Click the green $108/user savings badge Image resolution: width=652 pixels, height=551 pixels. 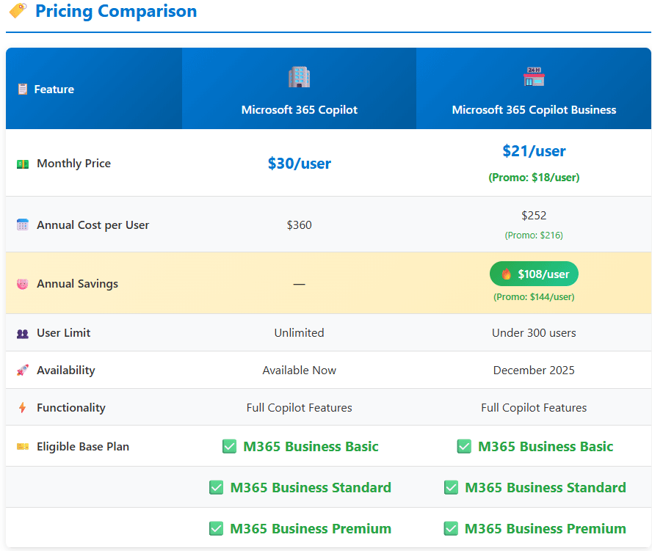tap(534, 273)
